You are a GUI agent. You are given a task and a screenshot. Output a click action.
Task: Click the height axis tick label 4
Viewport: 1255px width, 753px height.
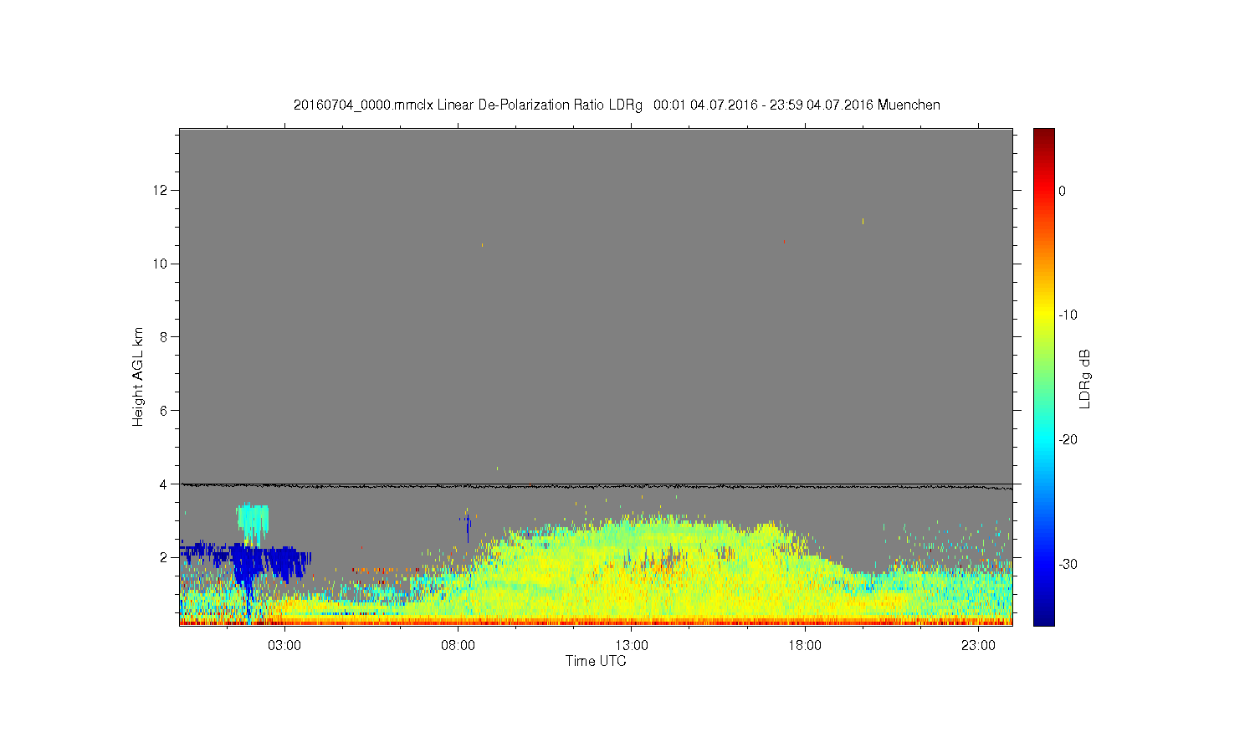165,484
